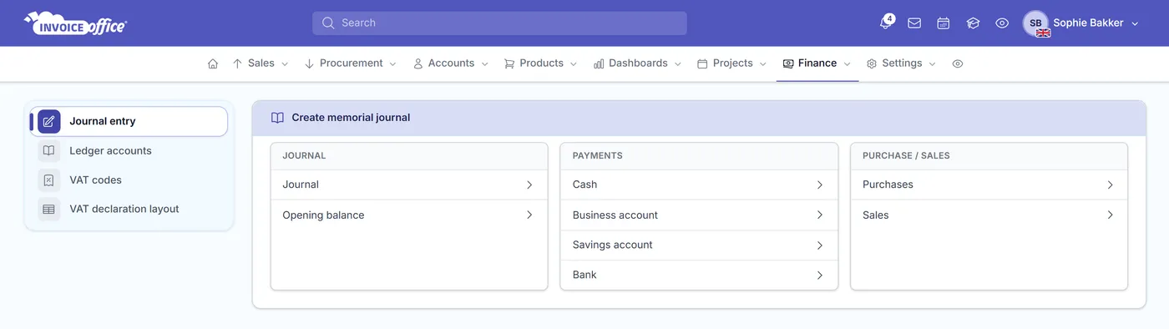
Task: Expand the Sales menu chevron
Action: pyautogui.click(x=285, y=64)
